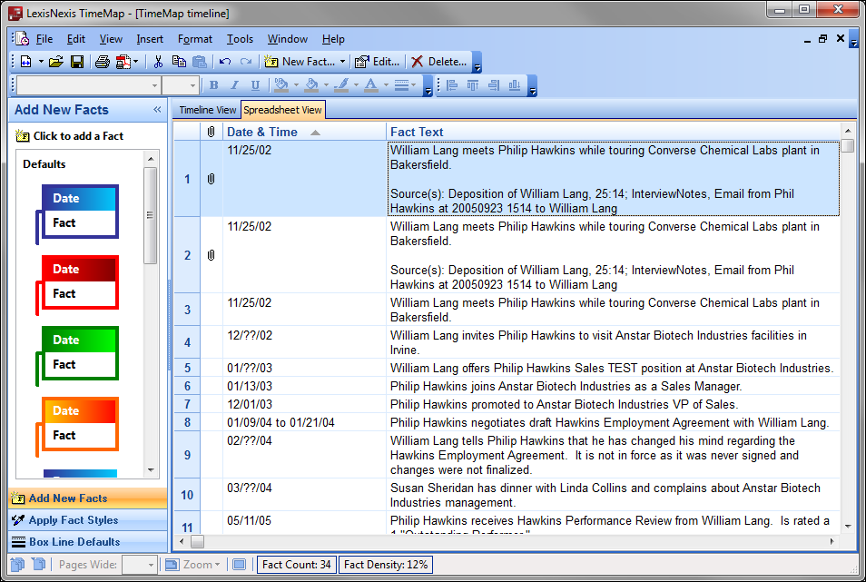Open the dropdown arrow beside the New icon

point(41,62)
